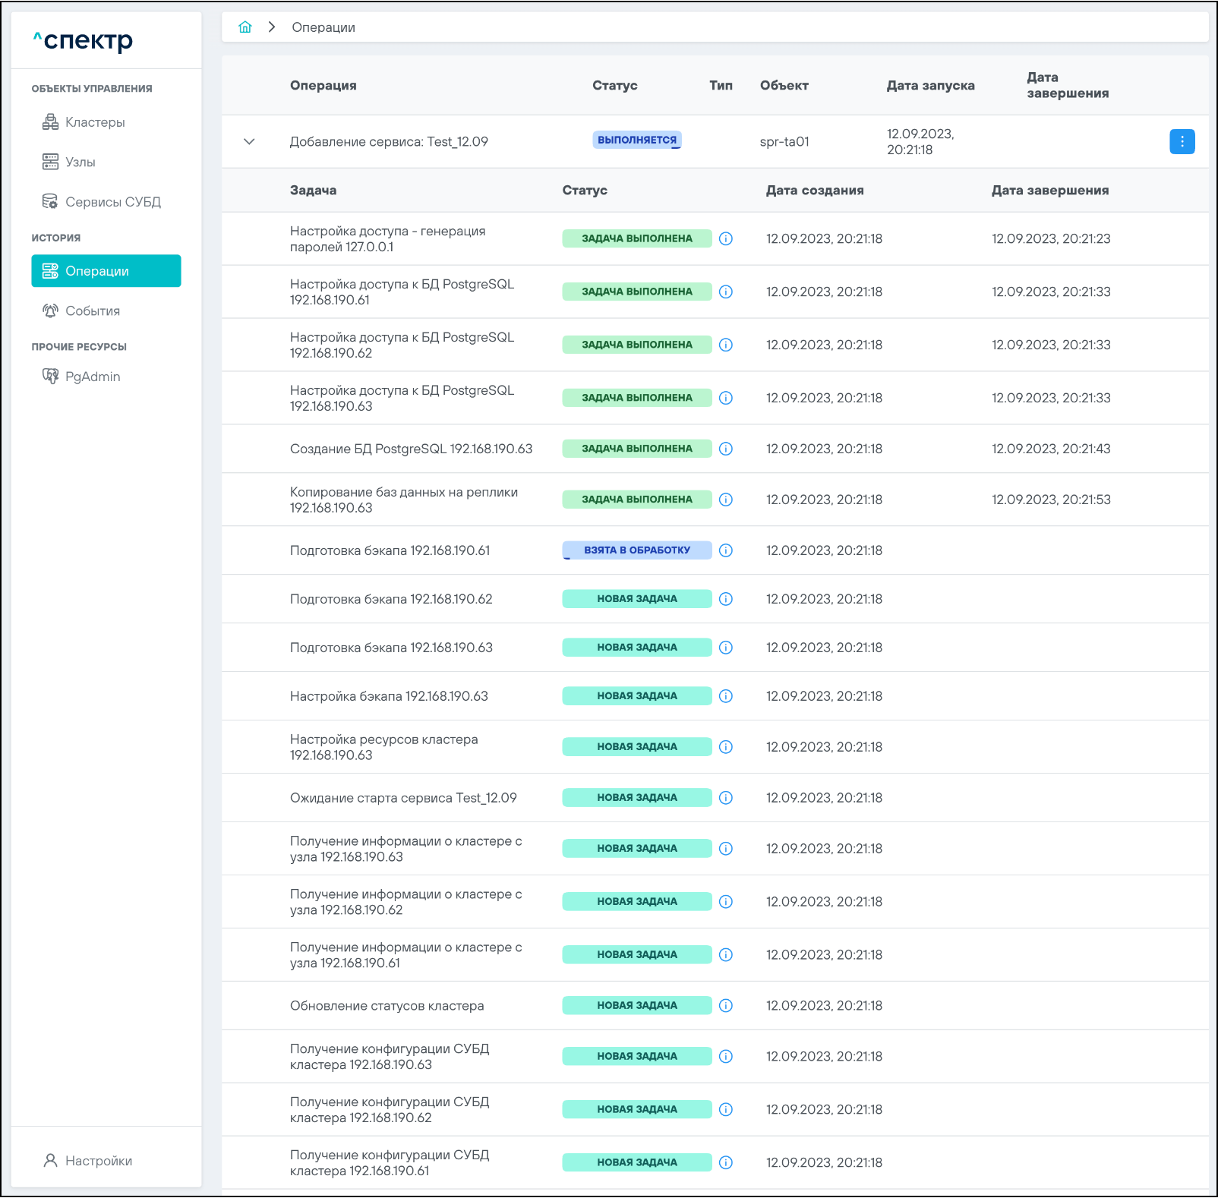This screenshot has height=1198, width=1218.
Task: Open Кластеры in the sidebar
Action: point(95,122)
